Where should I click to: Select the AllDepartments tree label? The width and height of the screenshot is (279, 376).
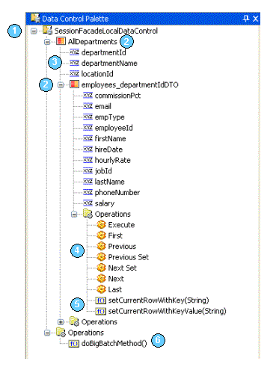pyautogui.click(x=93, y=42)
